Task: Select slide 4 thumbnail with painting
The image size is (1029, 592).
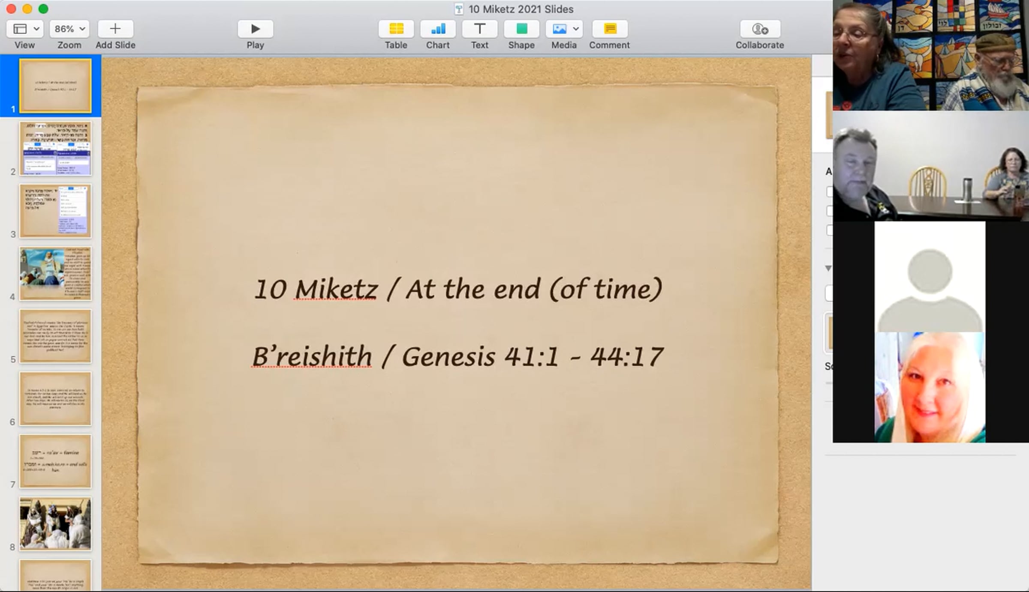Action: [x=55, y=273]
